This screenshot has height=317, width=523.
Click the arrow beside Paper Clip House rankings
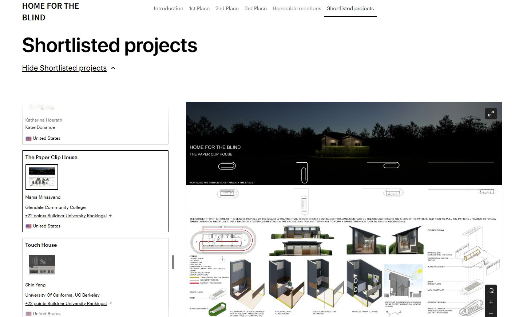[x=110, y=216]
